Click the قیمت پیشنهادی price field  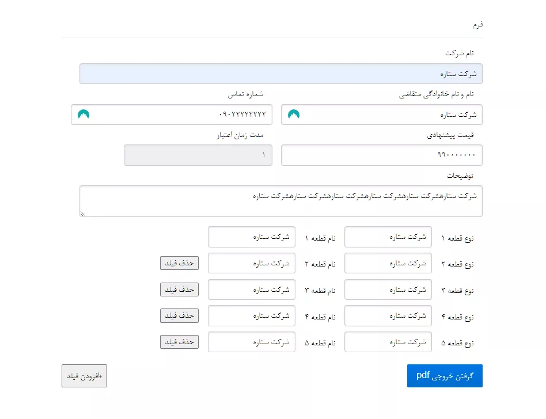[381, 155]
